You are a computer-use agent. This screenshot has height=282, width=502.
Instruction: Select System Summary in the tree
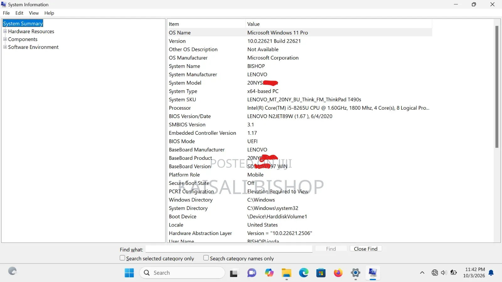tap(23, 23)
